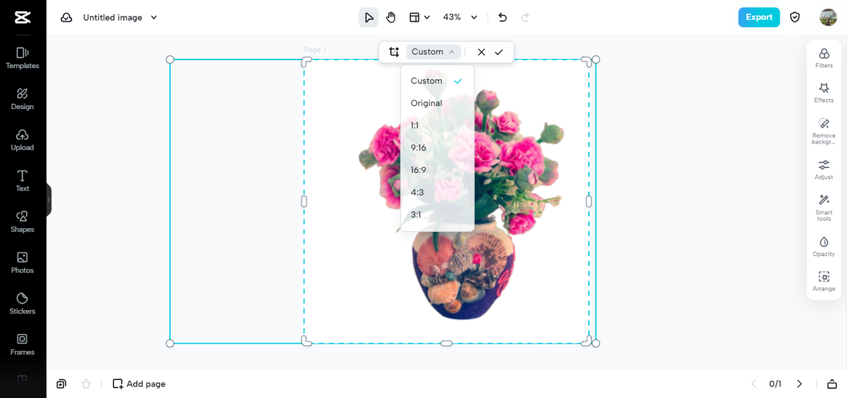
Task: Select 1:1 crop ratio
Action: coord(437,126)
